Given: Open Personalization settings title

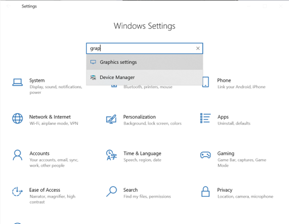Looking at the screenshot, I should point(139,117).
